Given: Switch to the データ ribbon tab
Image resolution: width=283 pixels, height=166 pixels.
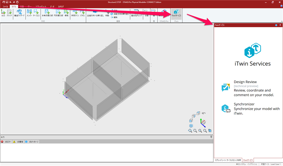Looking at the screenshot, I should [52, 6].
